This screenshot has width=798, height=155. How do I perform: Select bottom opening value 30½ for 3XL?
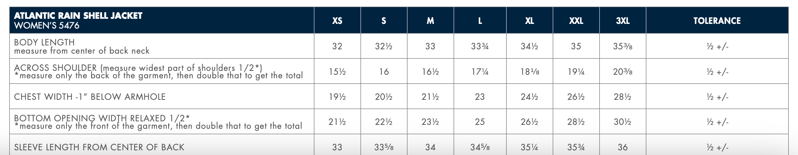pyautogui.click(x=623, y=122)
